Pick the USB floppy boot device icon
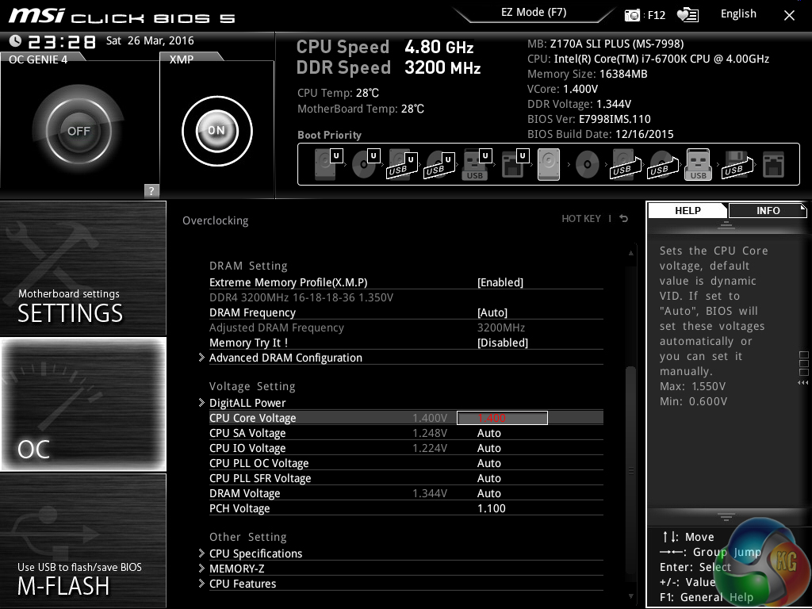This screenshot has width=812, height=609. pyautogui.click(x=737, y=164)
